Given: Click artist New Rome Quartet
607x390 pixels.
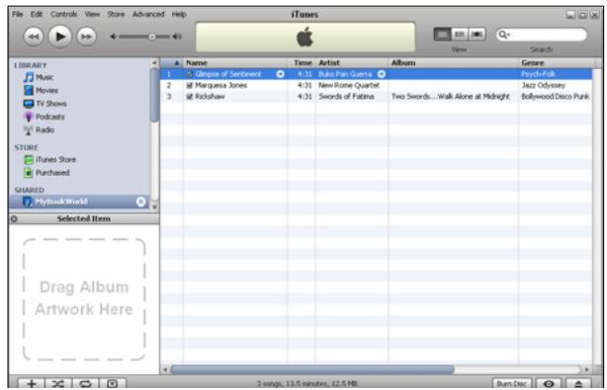Looking at the screenshot, I should pos(349,86).
